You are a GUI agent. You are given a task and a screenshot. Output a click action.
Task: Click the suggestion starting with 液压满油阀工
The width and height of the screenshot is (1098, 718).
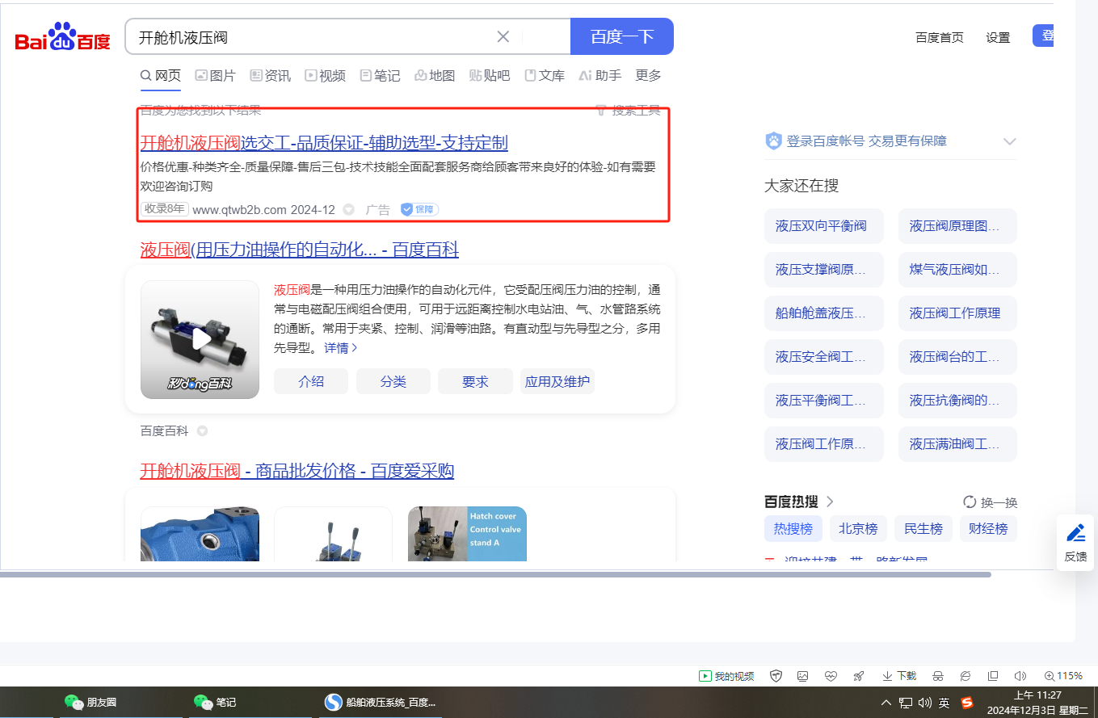point(957,444)
